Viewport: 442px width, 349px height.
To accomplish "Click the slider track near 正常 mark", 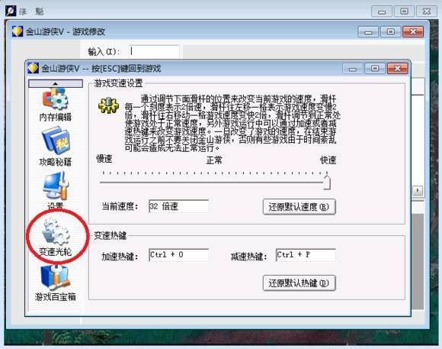I will 215,183.
